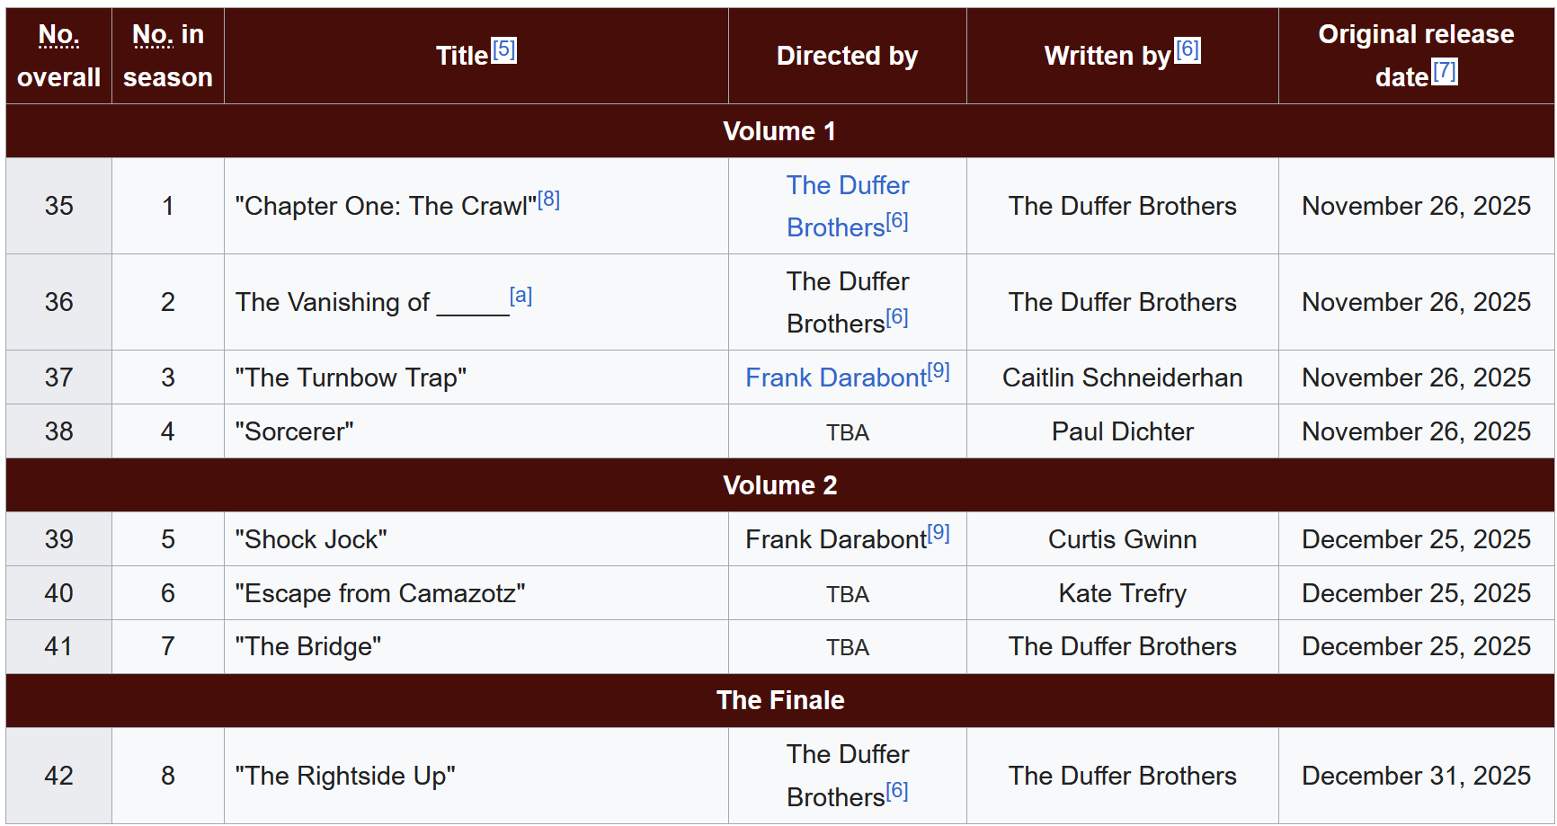Open citation [7] after Original release date
This screenshot has width=1557, height=826.
click(1445, 71)
